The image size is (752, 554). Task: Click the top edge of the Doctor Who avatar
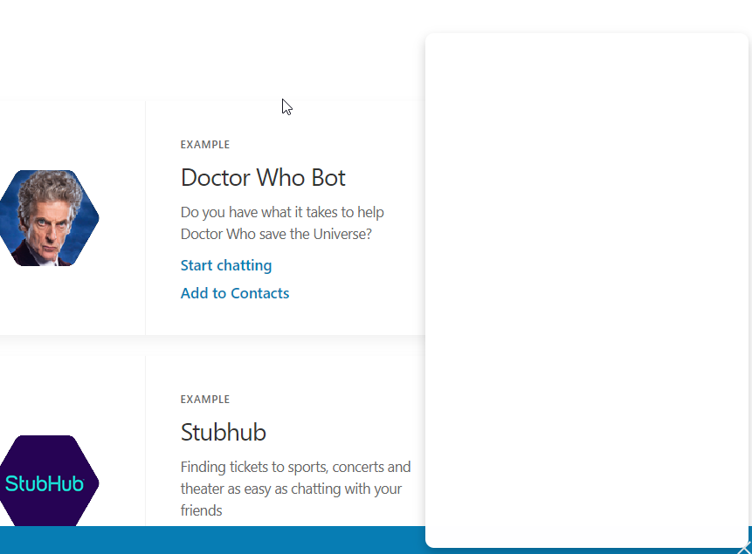(x=48, y=173)
